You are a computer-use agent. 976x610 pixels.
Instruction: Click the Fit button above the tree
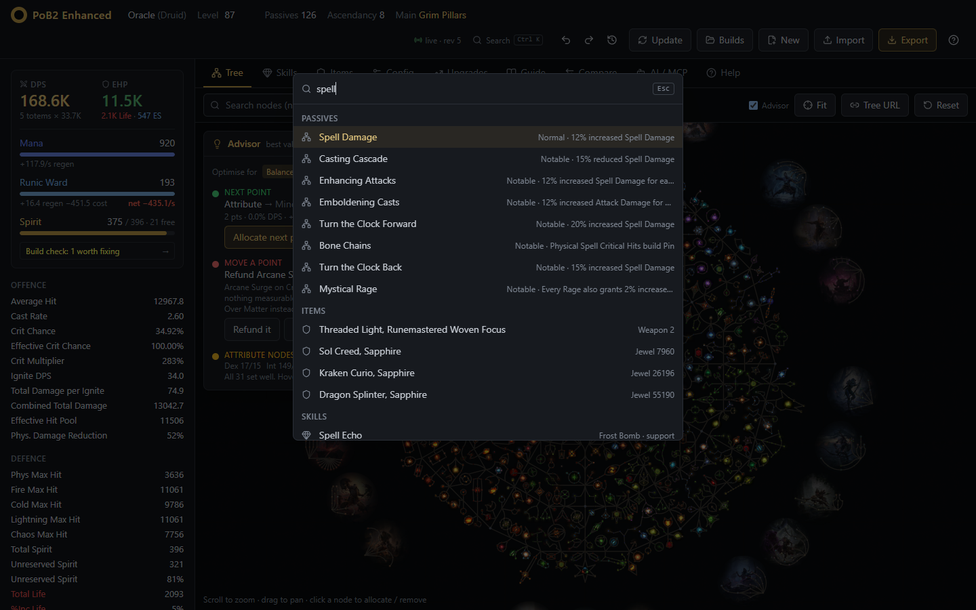coord(815,105)
